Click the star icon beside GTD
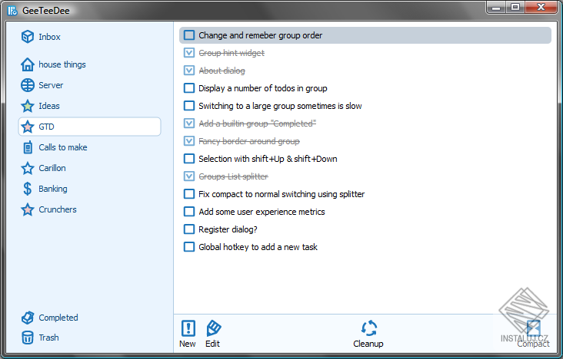 (28, 127)
